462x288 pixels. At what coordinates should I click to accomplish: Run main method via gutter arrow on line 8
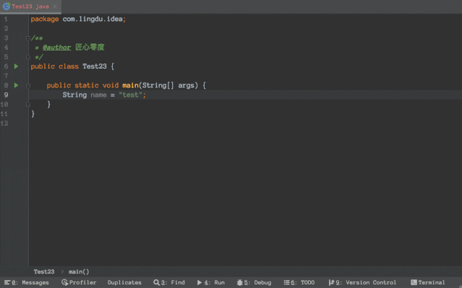(16, 85)
